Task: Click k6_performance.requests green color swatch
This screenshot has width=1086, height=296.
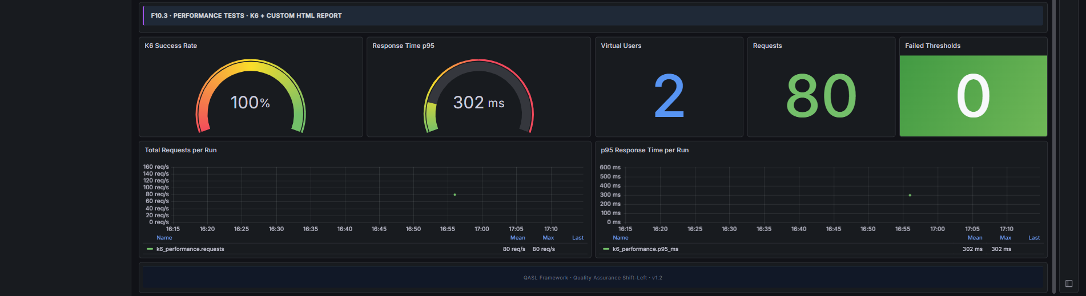Action: point(150,249)
